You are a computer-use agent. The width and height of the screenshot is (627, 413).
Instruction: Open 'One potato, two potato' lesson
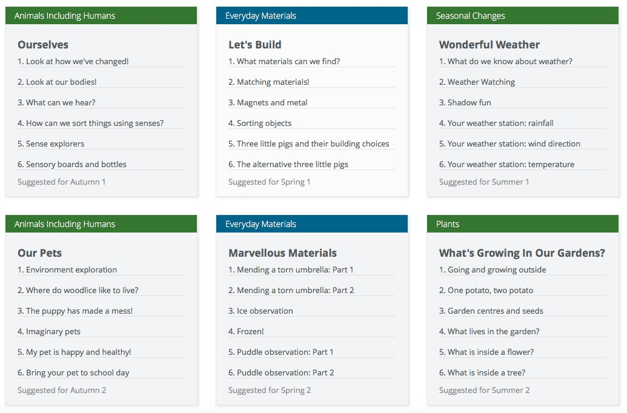pyautogui.click(x=486, y=290)
